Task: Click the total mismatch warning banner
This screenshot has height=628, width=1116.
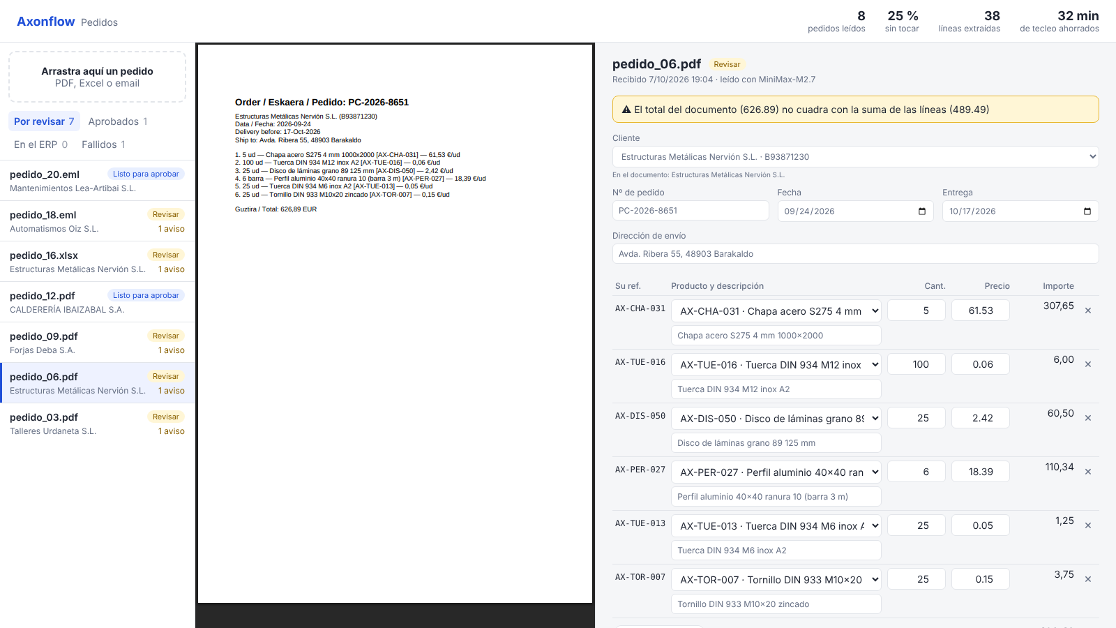Action: point(855,110)
